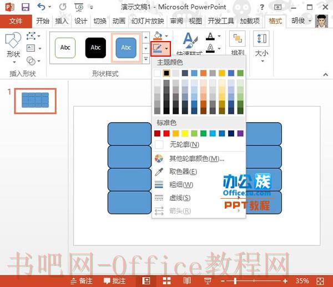
Task: Switch to the 插入 Insert tab
Action: click(x=62, y=21)
